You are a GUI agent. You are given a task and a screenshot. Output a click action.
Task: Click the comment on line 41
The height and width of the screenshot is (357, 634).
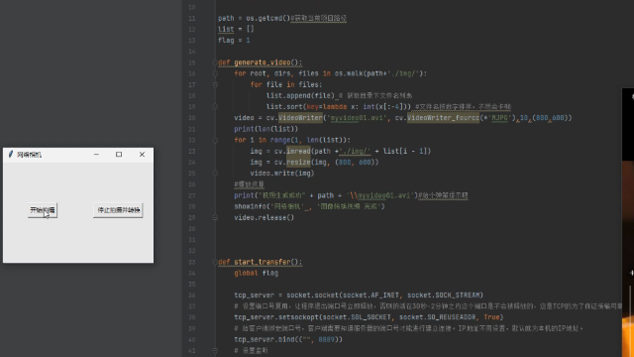pyautogui.click(x=251, y=350)
